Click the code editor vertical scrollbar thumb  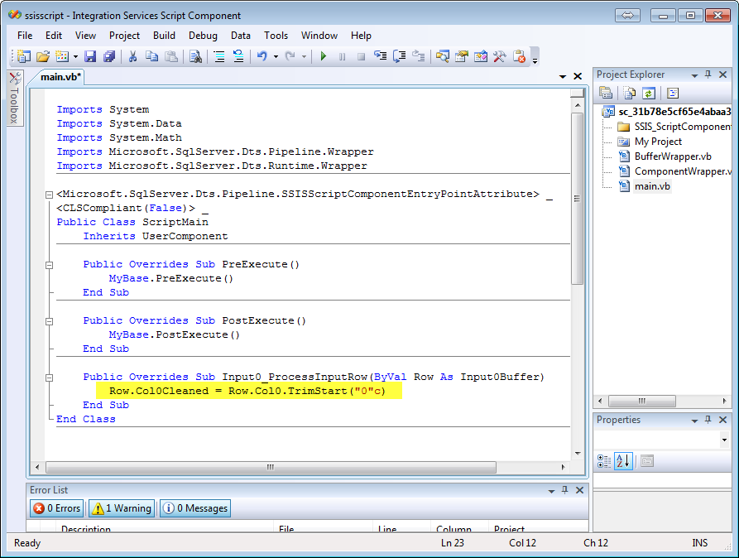(x=578, y=199)
